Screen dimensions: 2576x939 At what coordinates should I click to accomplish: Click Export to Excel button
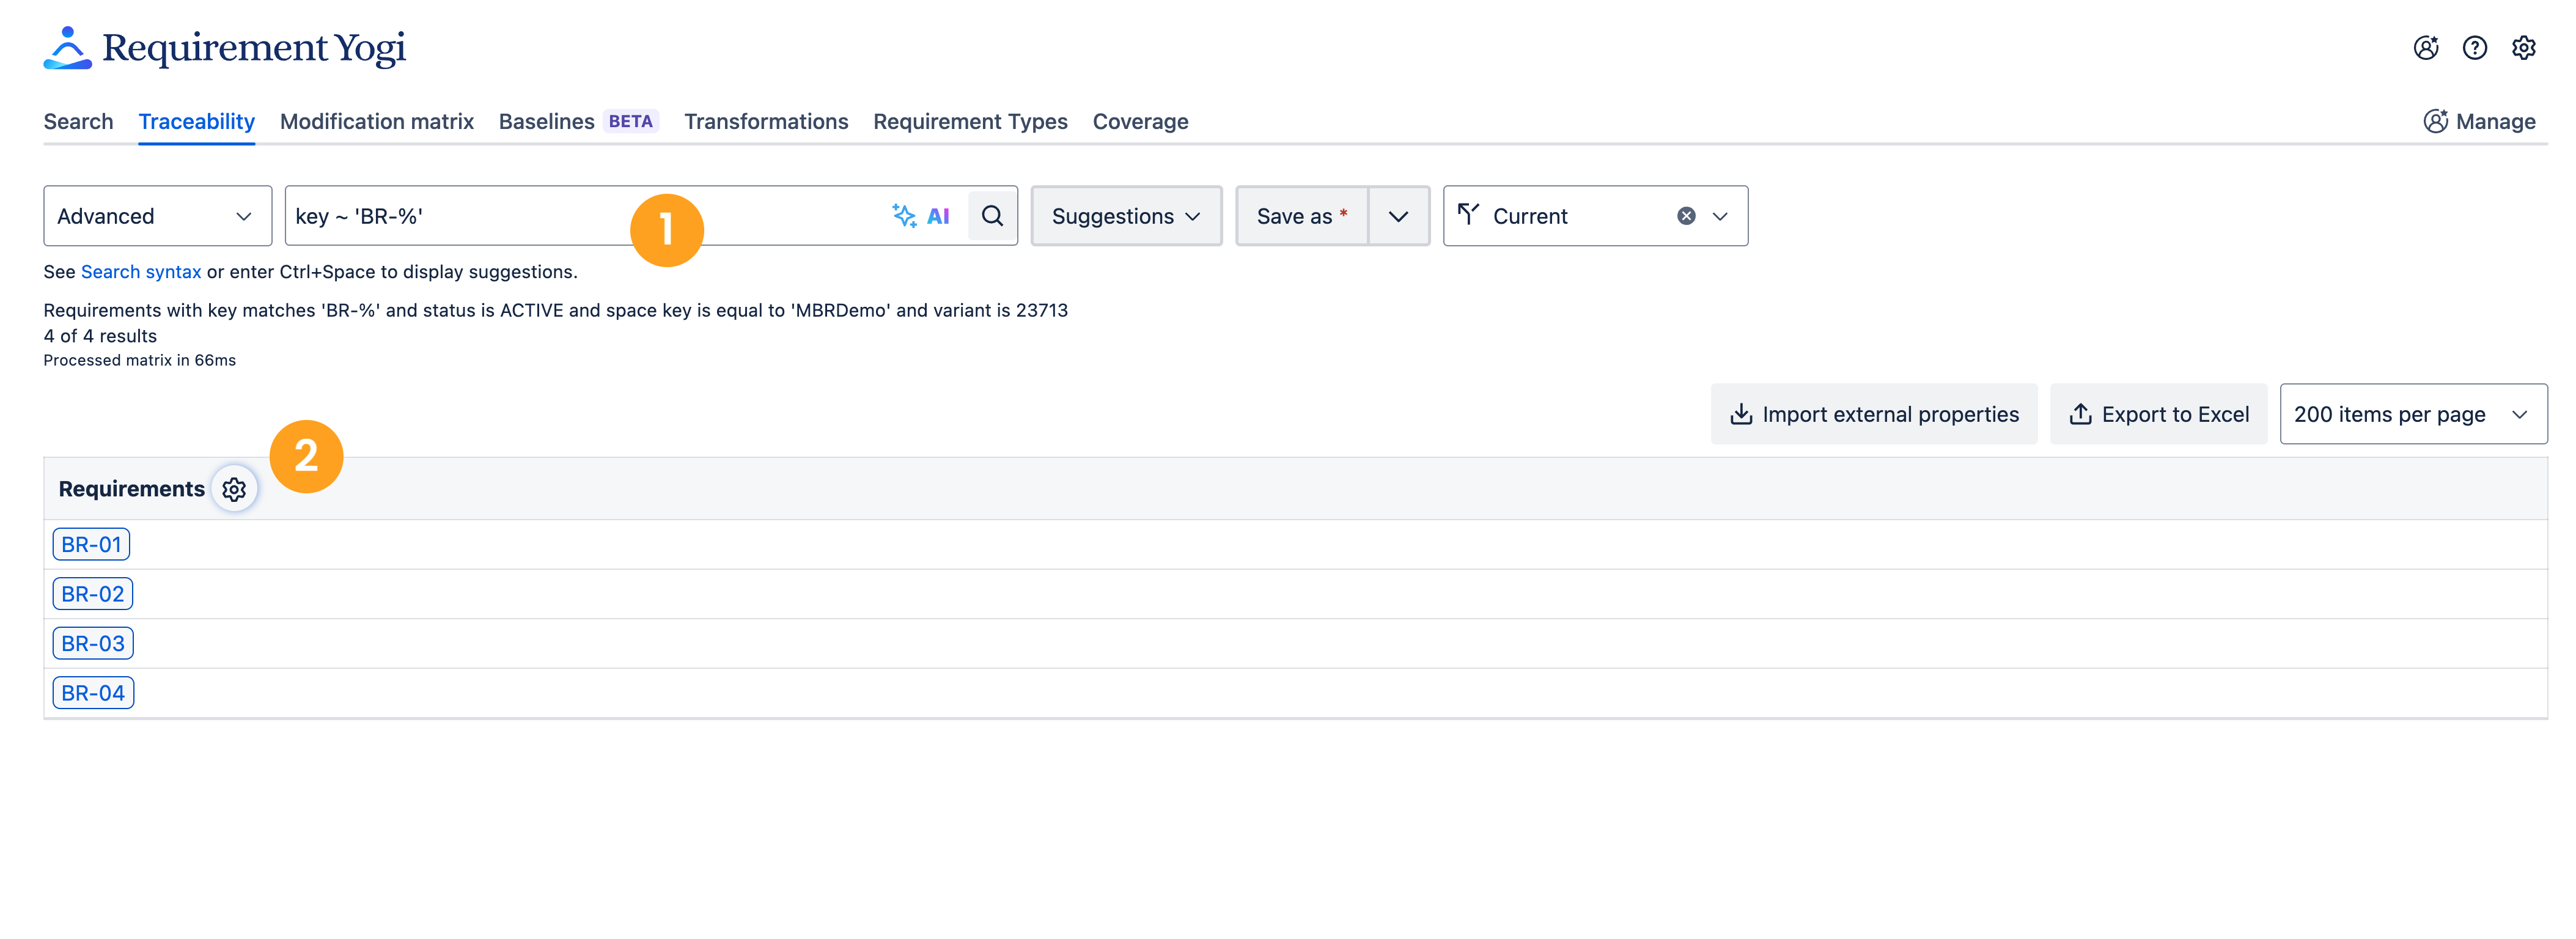(x=2158, y=414)
